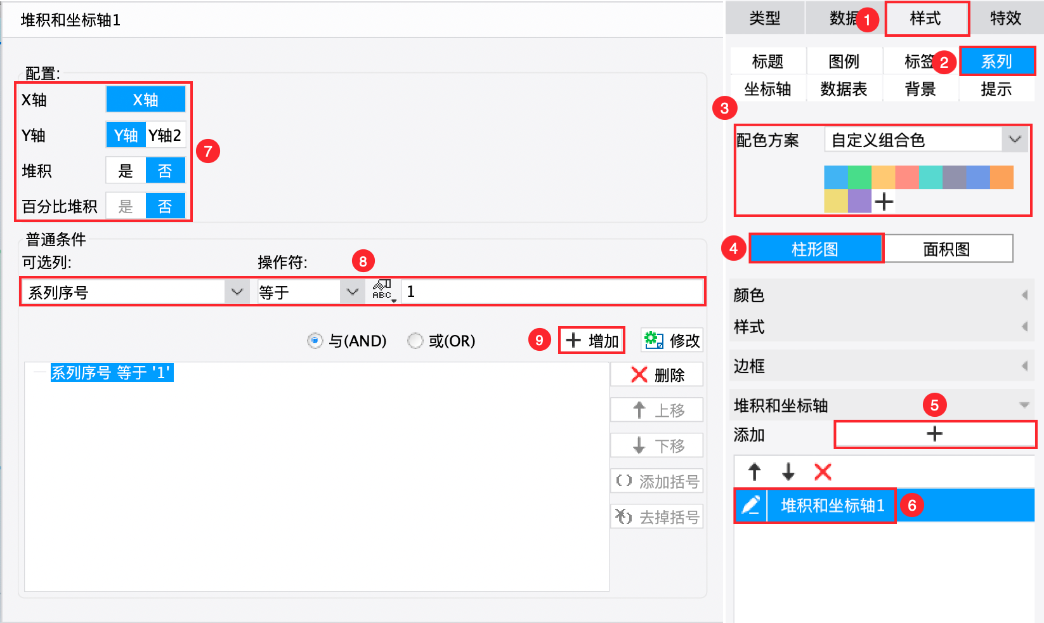This screenshot has height=623, width=1044.
Task: Set 堆积 to 否
Action: click(x=166, y=171)
